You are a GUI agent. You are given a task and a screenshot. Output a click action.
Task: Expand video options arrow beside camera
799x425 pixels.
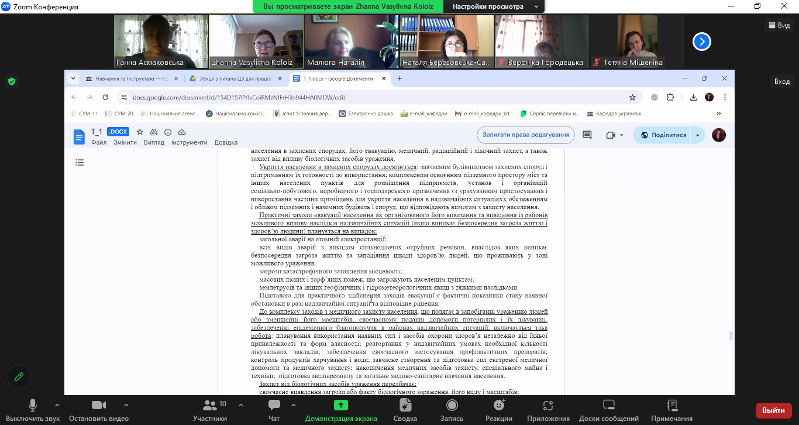[x=126, y=405]
